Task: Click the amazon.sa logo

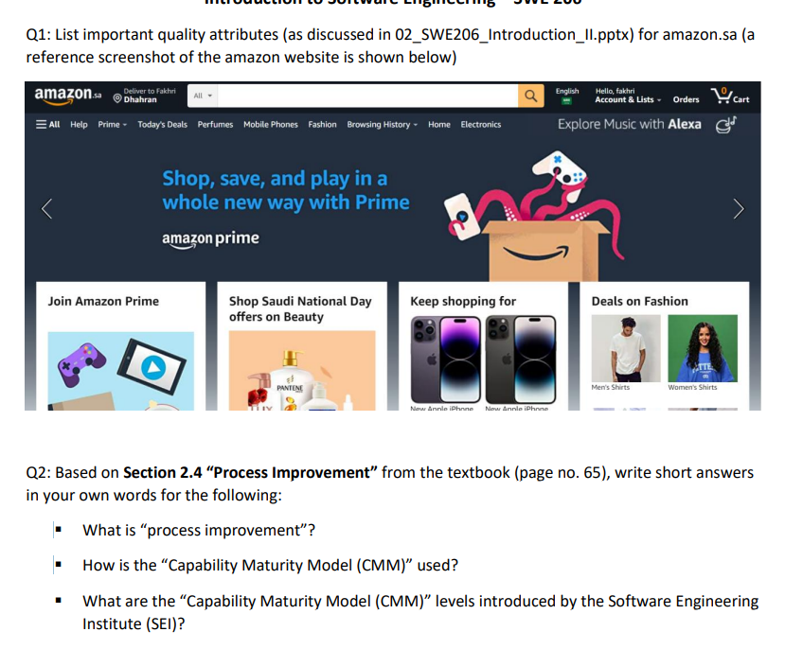Action: (67, 96)
